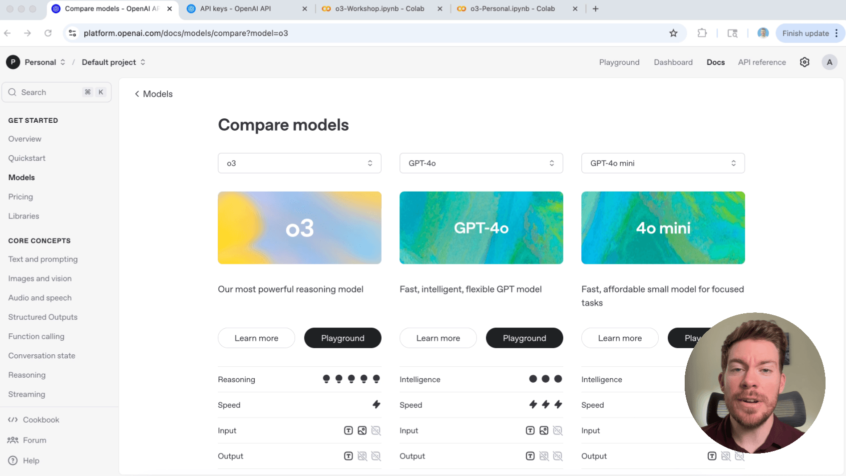The image size is (846, 476).
Task: Open the browser extensions puzzle icon
Action: 702,33
